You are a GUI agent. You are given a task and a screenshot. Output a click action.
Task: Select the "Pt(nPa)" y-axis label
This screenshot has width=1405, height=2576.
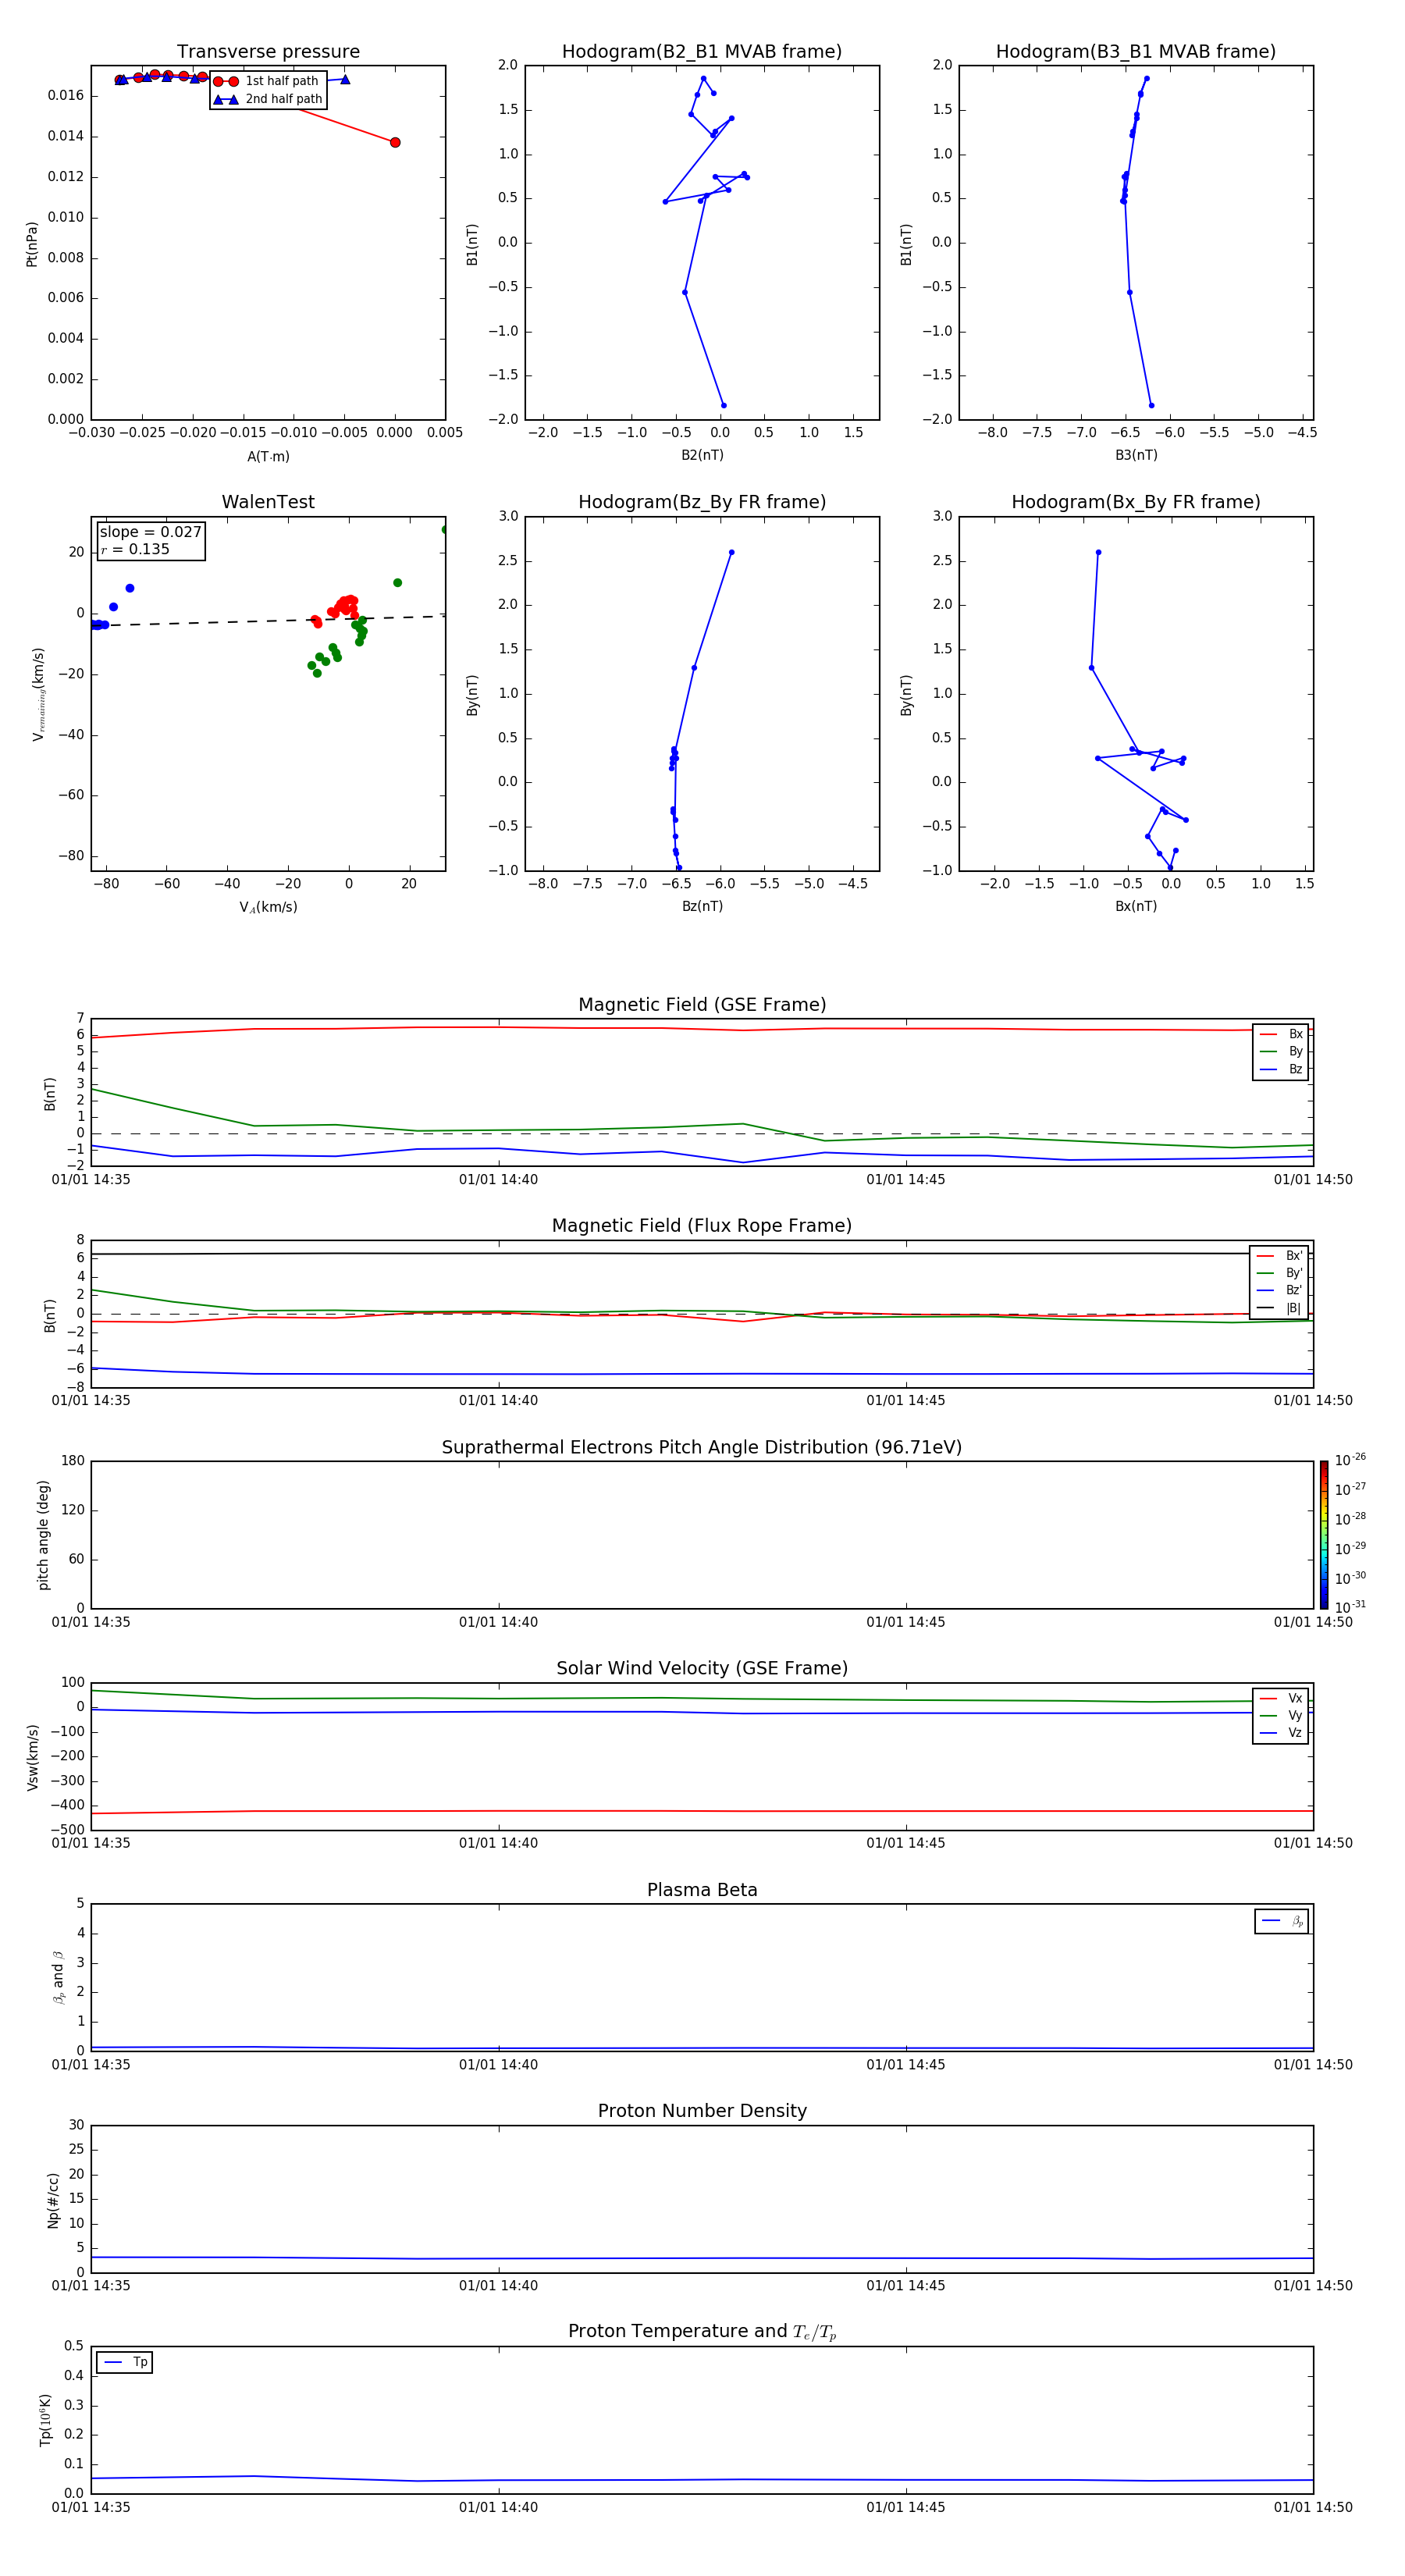click(32, 243)
